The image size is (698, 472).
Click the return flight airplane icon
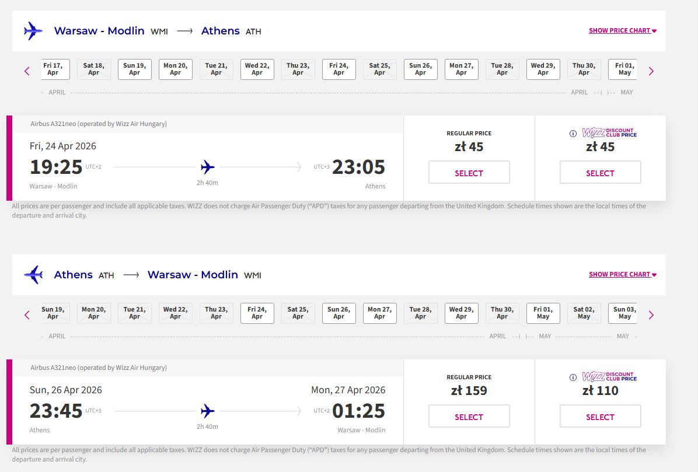point(33,274)
